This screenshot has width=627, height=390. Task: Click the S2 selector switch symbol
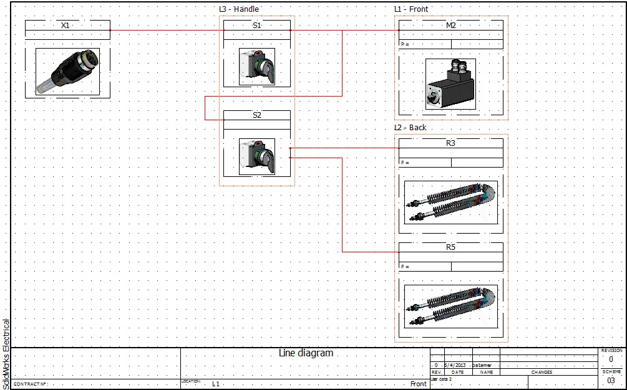click(258, 155)
